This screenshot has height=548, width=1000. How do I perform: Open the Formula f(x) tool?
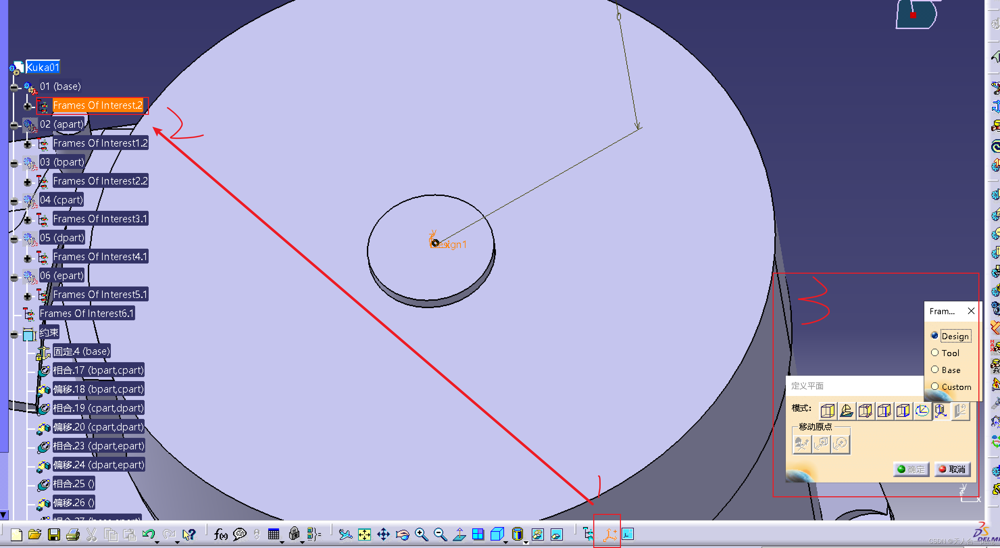[x=221, y=534]
